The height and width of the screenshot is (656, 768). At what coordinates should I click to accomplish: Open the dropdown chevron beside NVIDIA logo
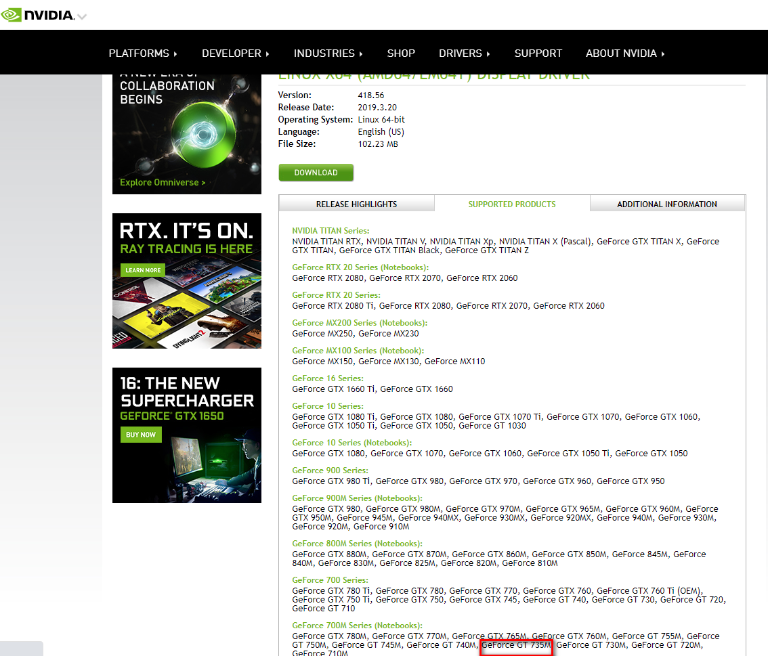pos(82,17)
